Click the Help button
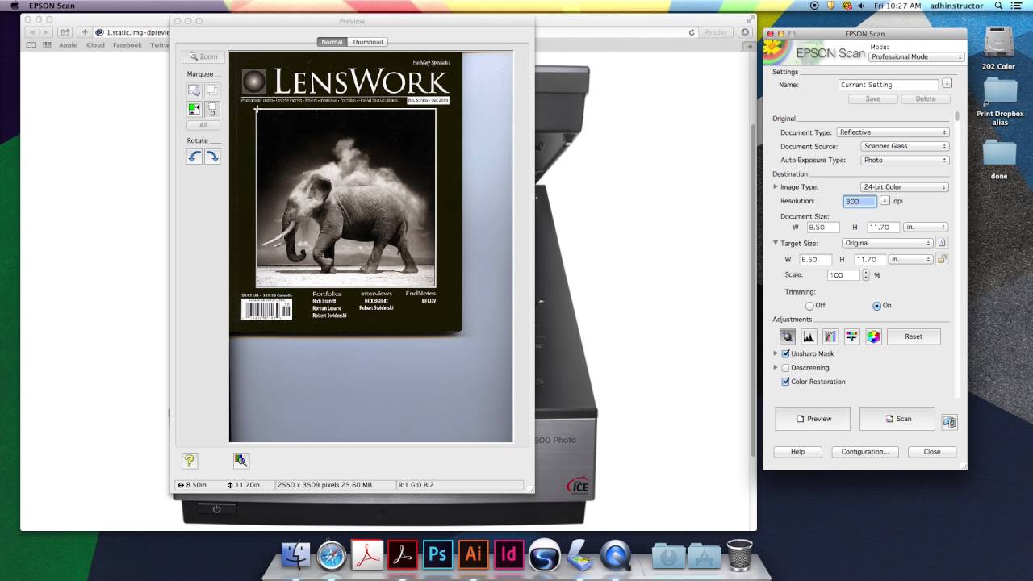This screenshot has width=1033, height=581. [797, 452]
